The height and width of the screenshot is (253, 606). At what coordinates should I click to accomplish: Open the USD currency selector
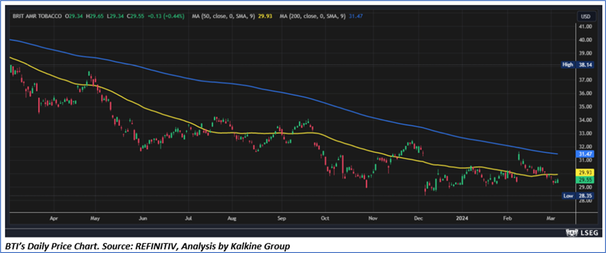coord(585,17)
